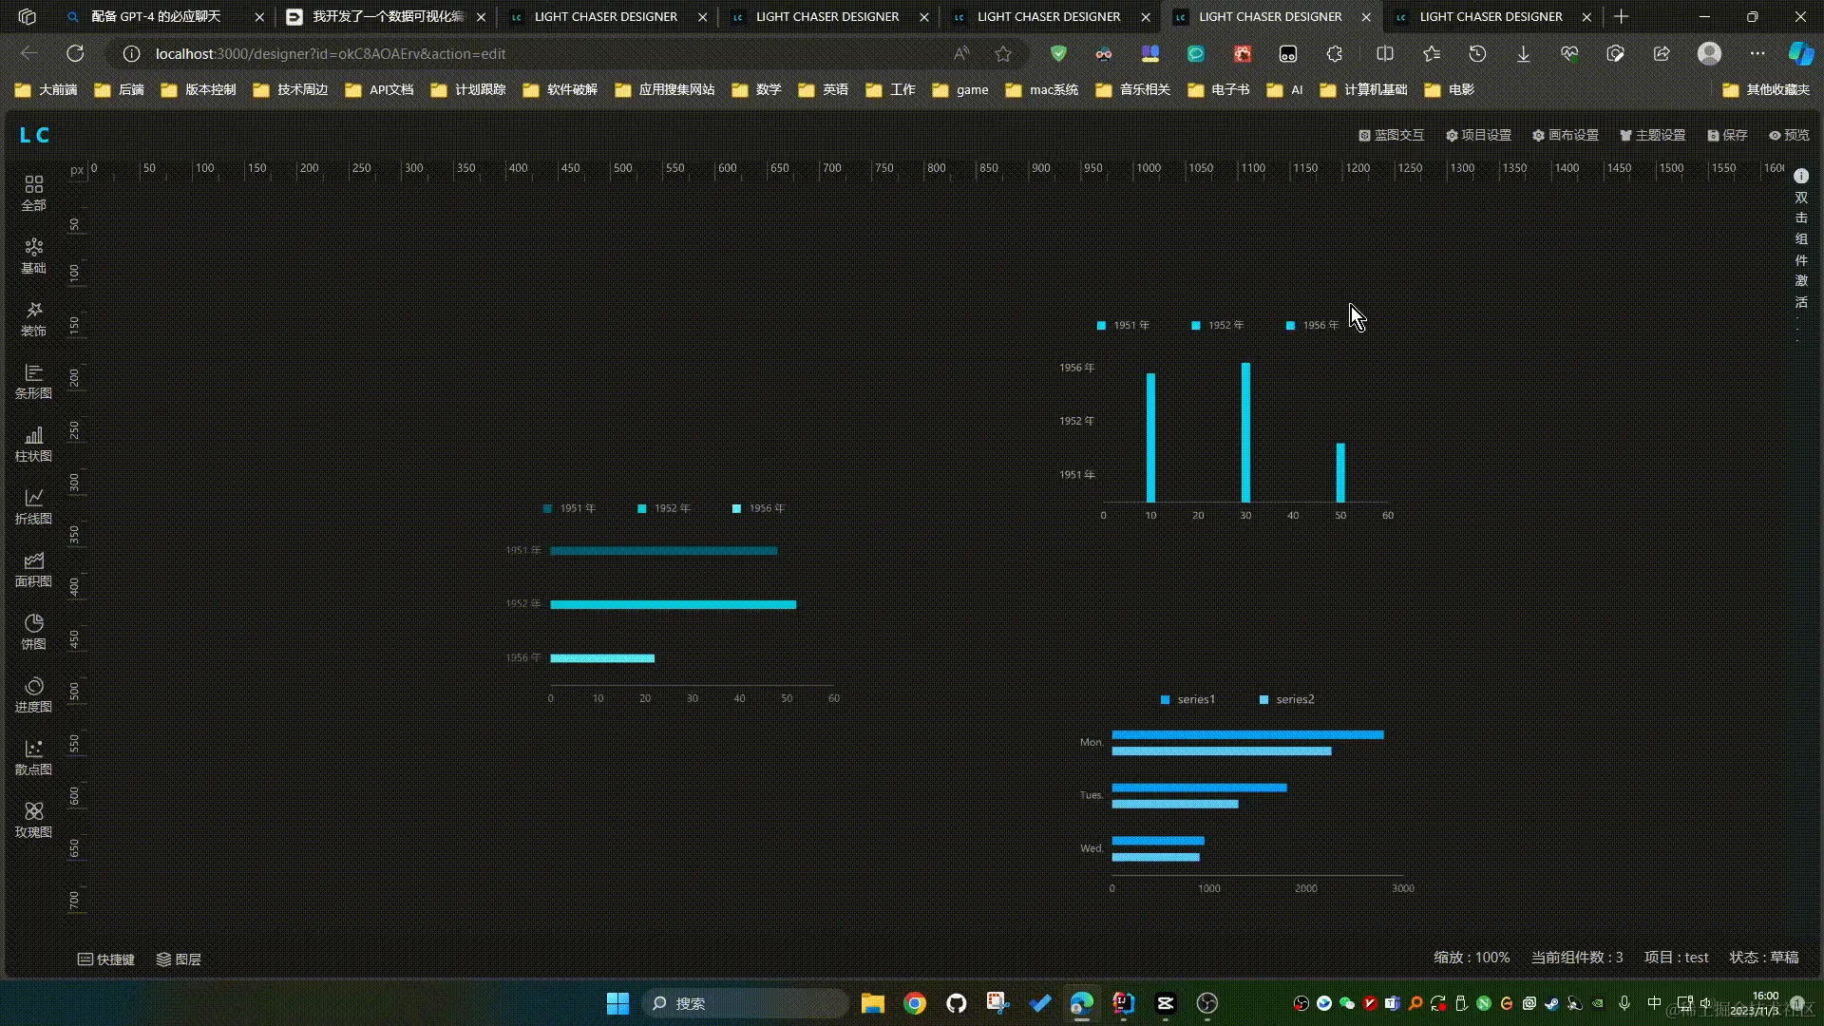Image resolution: width=1824 pixels, height=1026 pixels.
Task: Expand the 图层 layers panel
Action: pyautogui.click(x=179, y=959)
